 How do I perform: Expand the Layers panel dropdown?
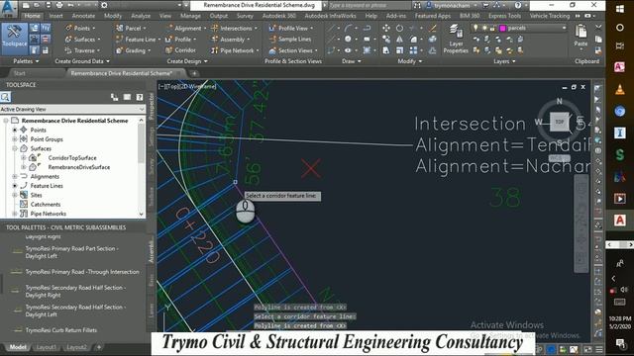[x=504, y=61]
